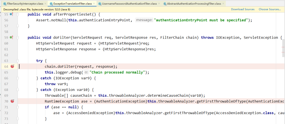Screen dimensions: 285x124
Task: Close the AbstractAuthenticationProcessingFilter.class tab
Action: [223, 4]
